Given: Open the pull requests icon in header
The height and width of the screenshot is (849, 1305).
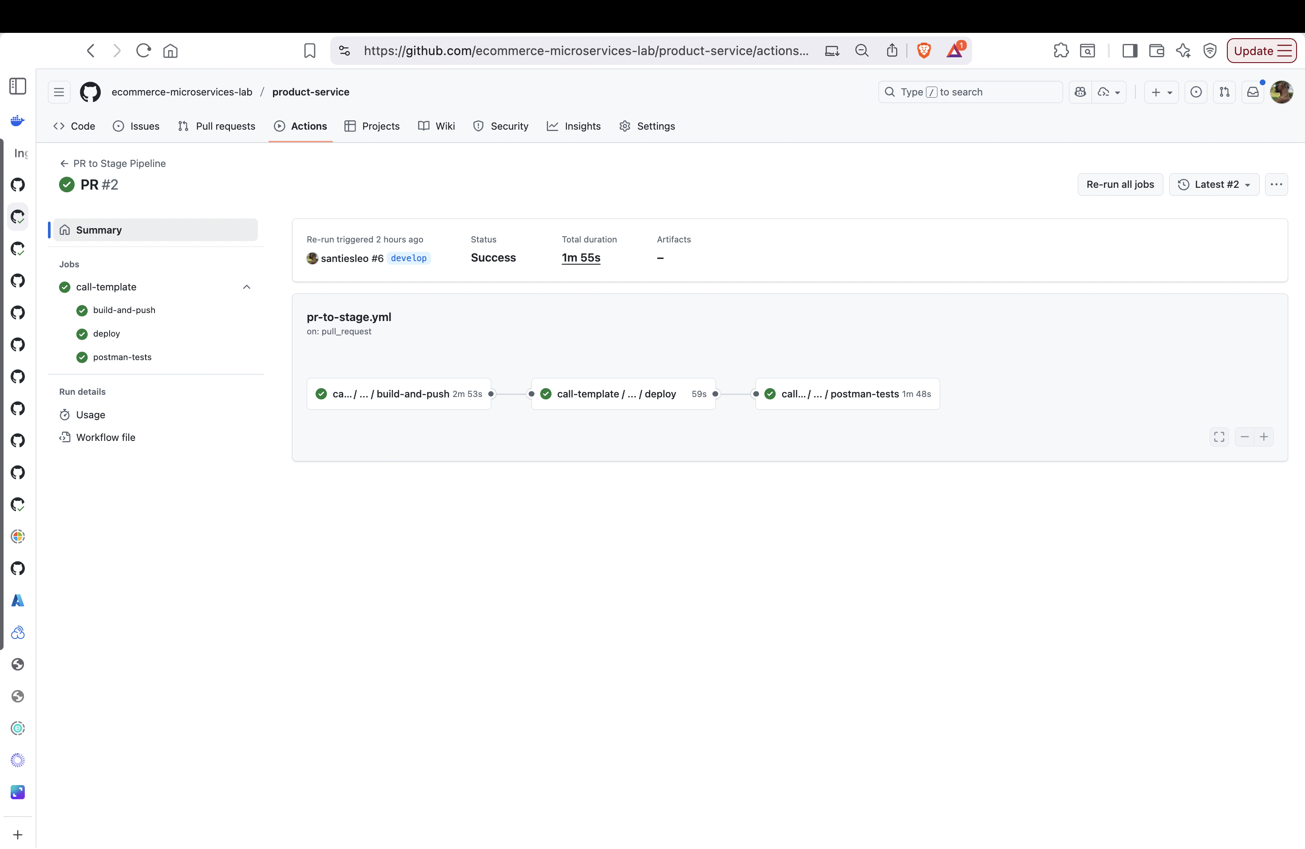Looking at the screenshot, I should pos(1224,92).
